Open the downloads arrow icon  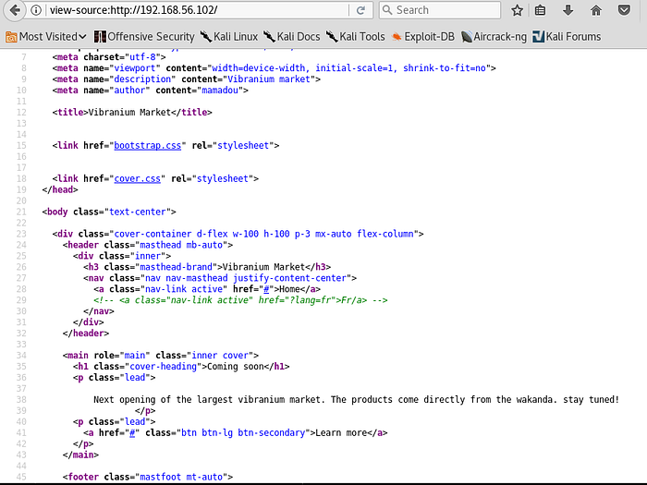pos(567,10)
